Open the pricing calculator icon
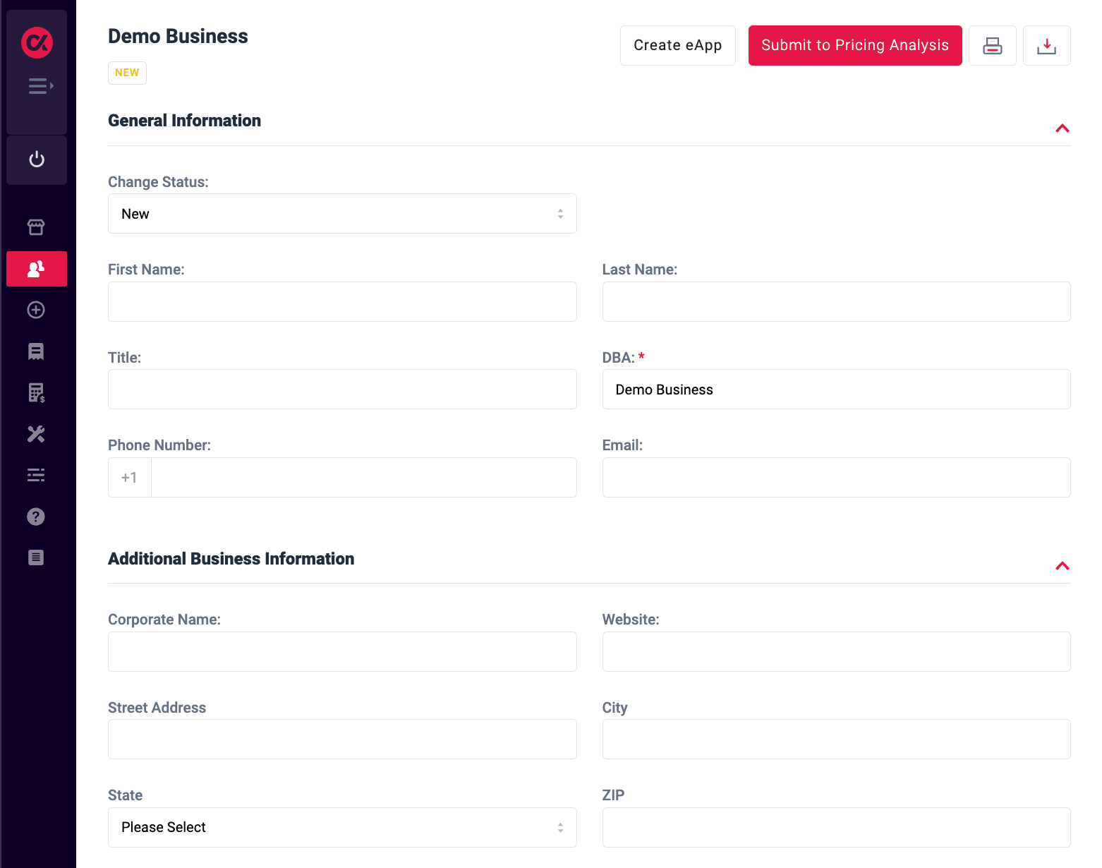This screenshot has width=1102, height=868. [36, 392]
